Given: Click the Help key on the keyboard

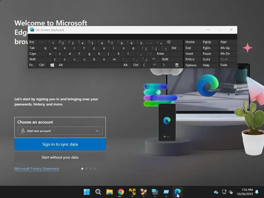Looking at the screenshot, I should (210, 65).
